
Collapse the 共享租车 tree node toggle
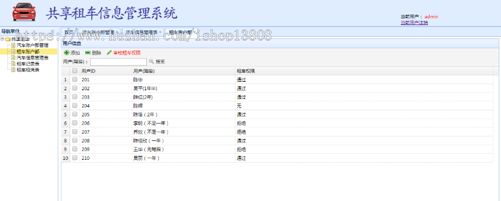[2, 40]
